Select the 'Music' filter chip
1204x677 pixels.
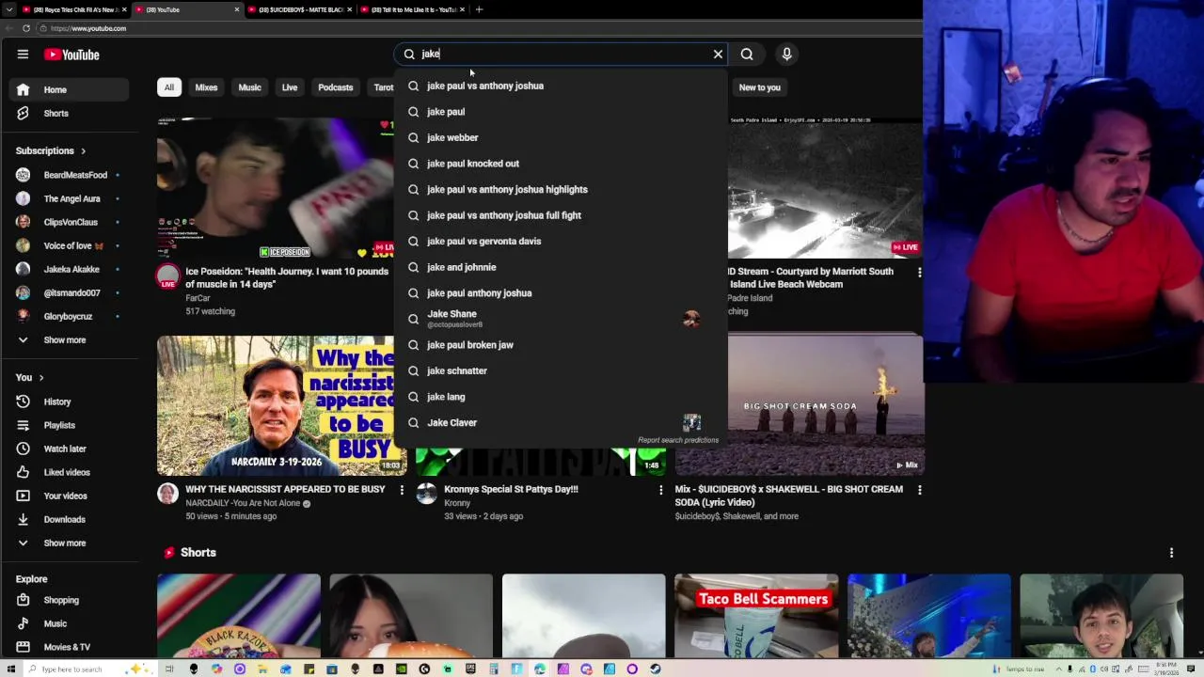point(249,87)
